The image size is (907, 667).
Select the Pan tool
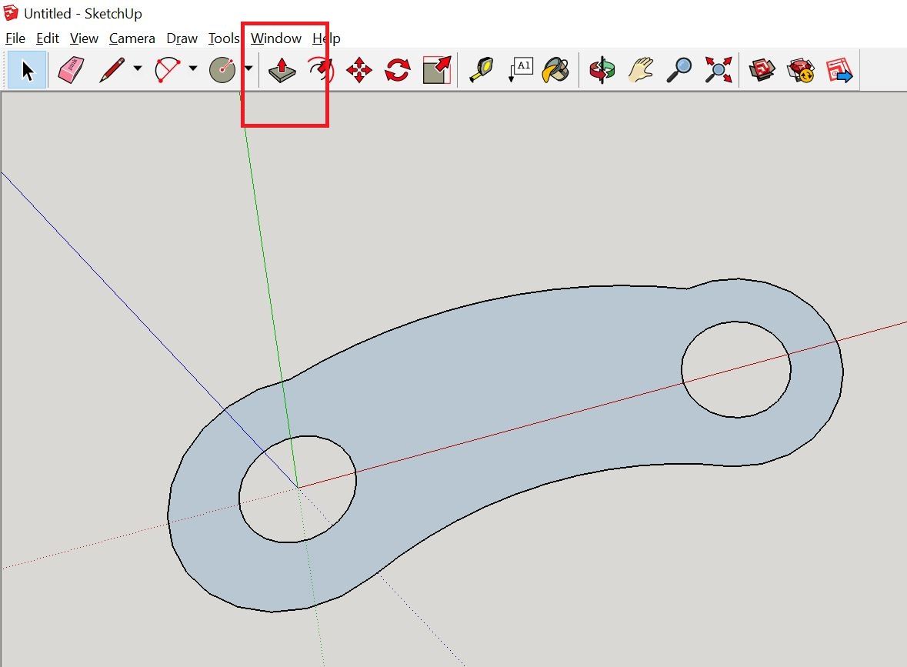click(640, 70)
